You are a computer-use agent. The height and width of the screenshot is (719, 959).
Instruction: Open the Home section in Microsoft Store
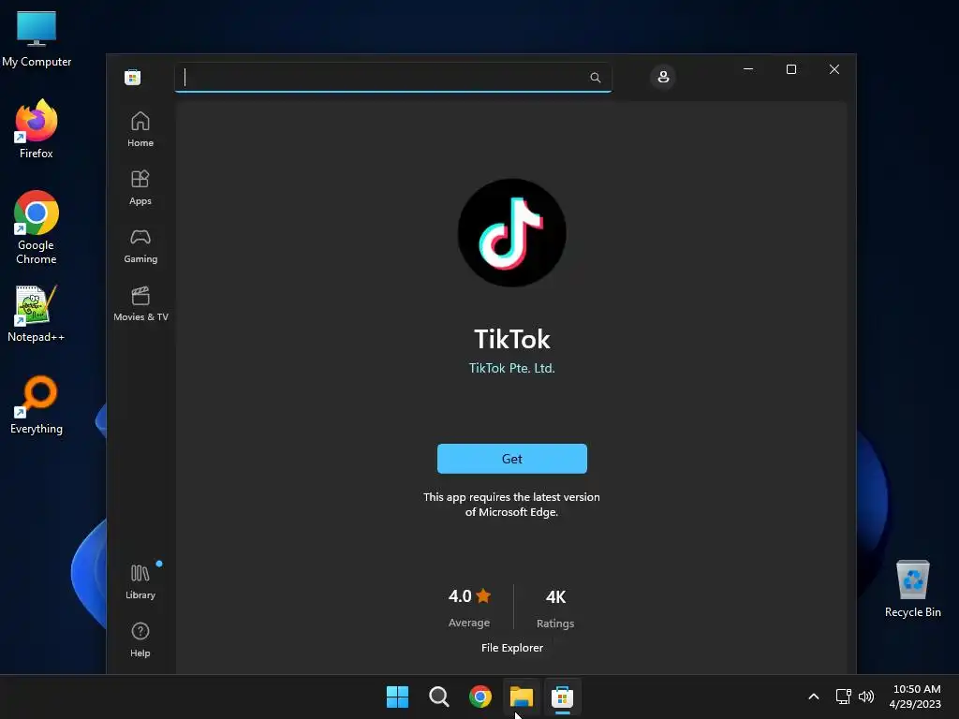coord(140,129)
